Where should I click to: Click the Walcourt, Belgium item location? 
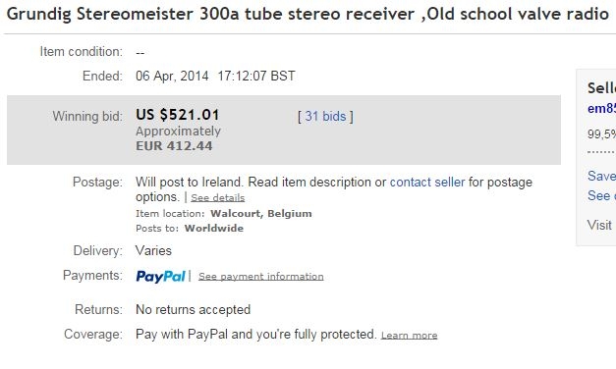[261, 214]
